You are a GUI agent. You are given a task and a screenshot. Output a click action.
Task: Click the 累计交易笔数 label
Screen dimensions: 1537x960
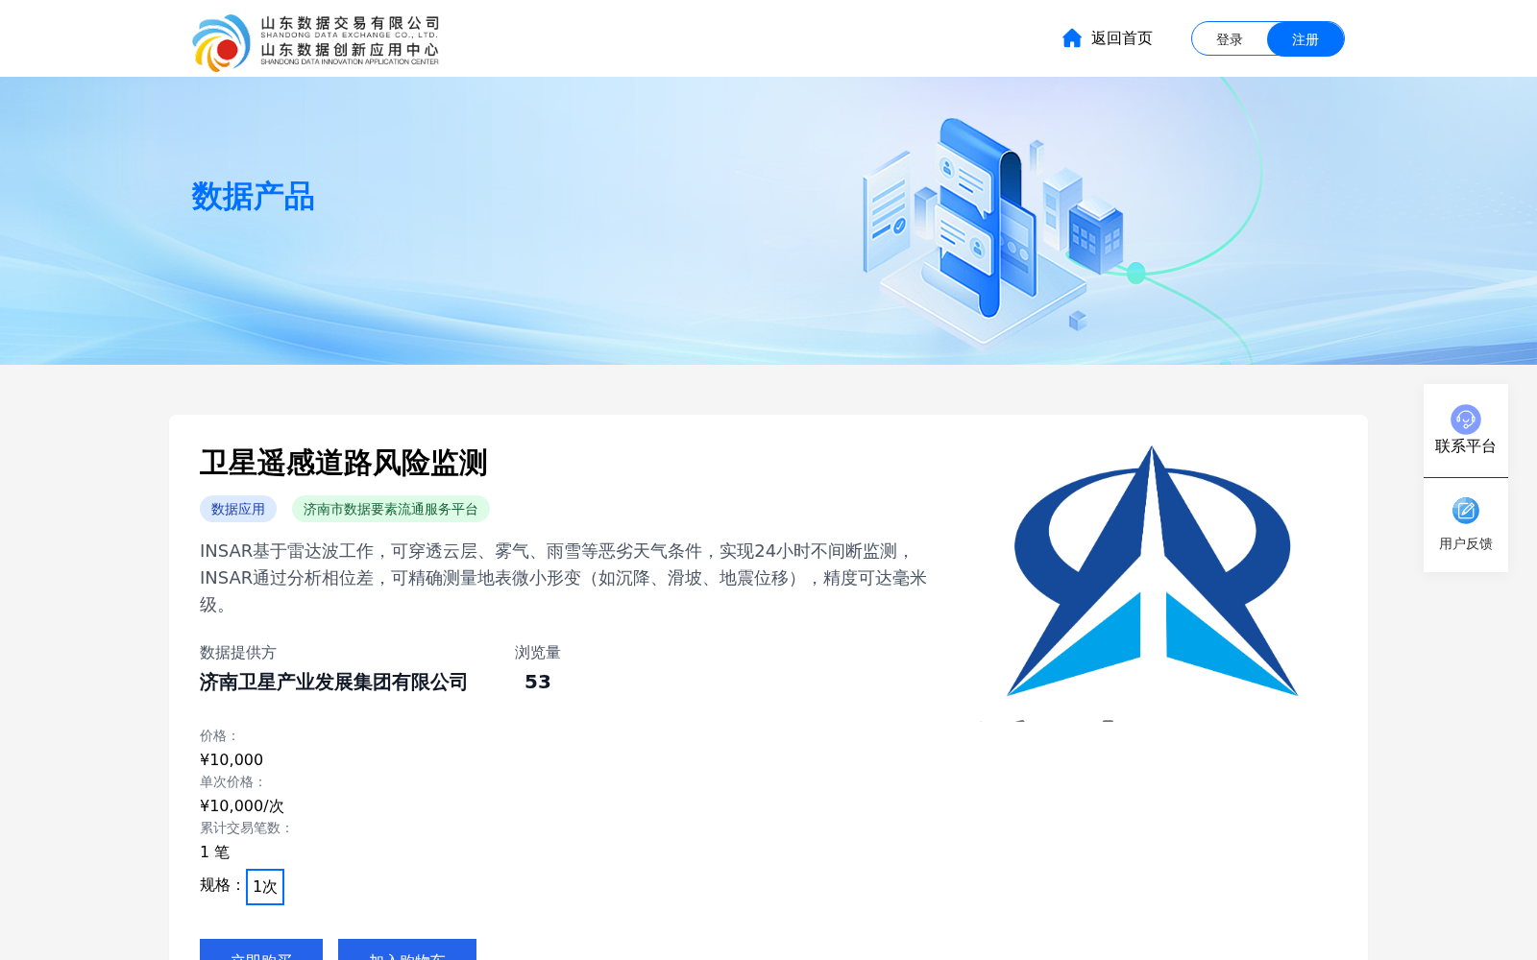[246, 828]
